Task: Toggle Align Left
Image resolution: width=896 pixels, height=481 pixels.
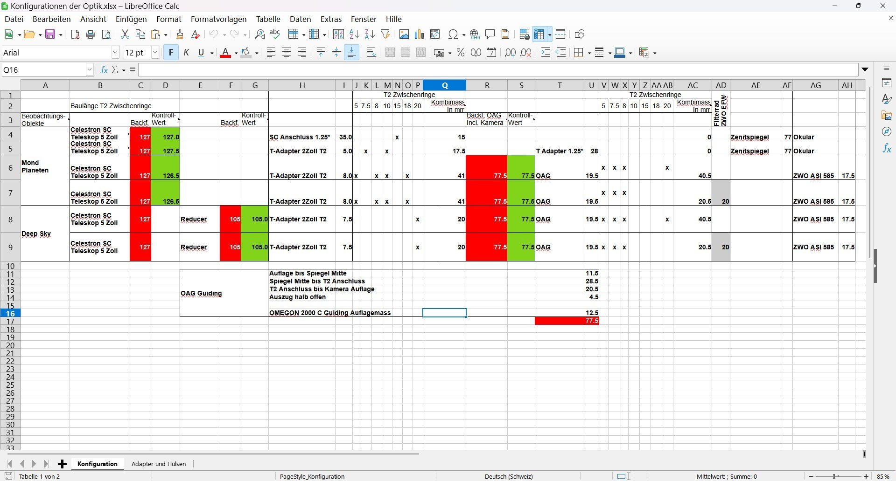Action: pyautogui.click(x=271, y=53)
